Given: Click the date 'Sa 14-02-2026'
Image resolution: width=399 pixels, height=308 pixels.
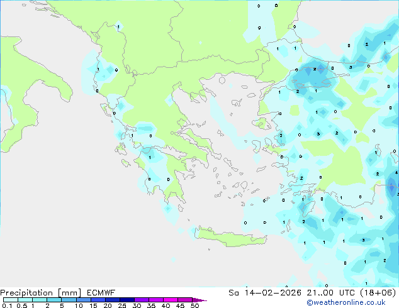Looking at the screenshot, I should point(265,293).
